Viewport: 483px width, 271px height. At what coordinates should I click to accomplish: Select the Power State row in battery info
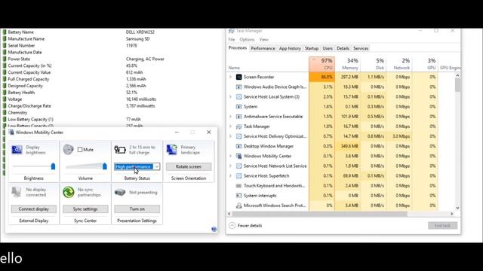pos(84,59)
